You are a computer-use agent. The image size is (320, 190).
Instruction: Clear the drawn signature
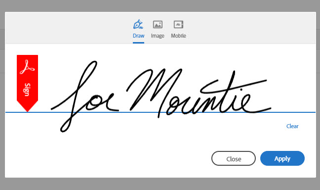(292, 126)
